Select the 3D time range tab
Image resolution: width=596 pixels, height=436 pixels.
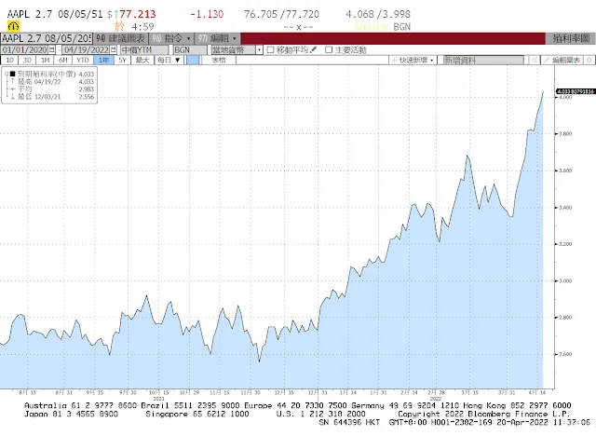point(27,60)
